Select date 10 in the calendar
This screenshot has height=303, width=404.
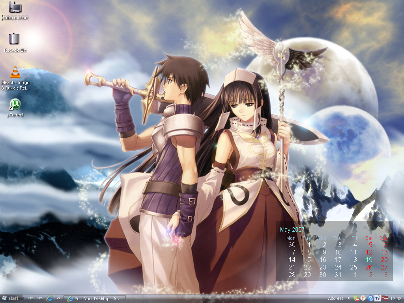click(338, 252)
